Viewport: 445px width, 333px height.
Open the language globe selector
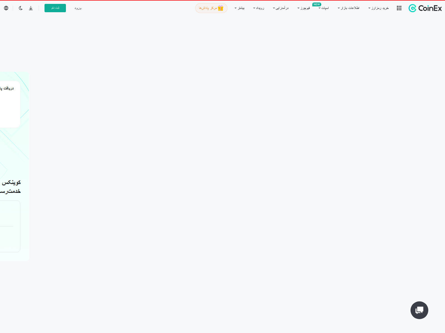pyautogui.click(x=6, y=8)
